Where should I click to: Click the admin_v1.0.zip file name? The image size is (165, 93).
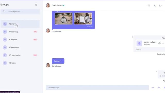(150, 42)
